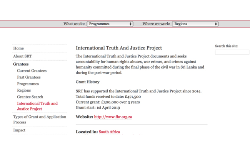Open Types of Grant and Application Process

(40, 120)
